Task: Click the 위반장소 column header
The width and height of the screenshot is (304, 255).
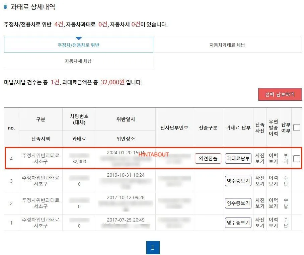Action: pos(126,139)
